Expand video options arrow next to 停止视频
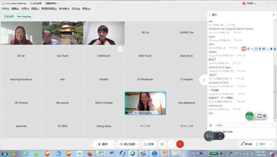 click(138, 144)
